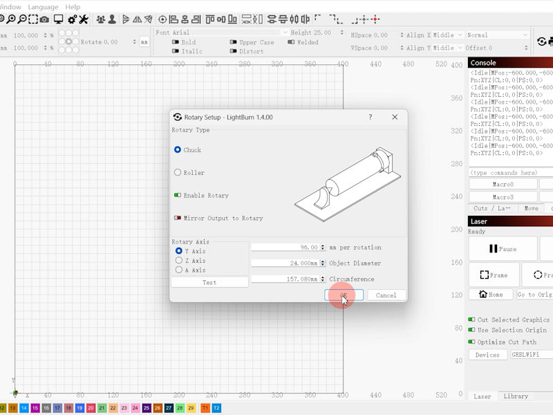This screenshot has height=415, width=553.
Task: Click the Home button in Laser panel
Action: coord(491,294)
